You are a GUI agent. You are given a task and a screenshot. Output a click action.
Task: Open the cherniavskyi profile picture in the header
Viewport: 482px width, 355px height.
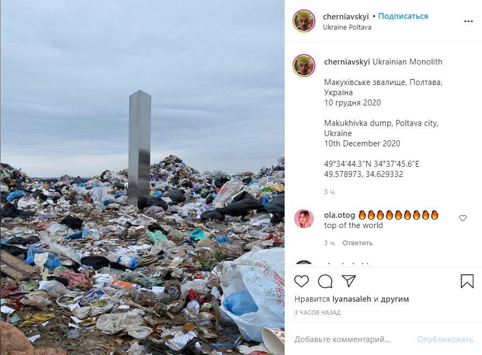click(x=304, y=21)
